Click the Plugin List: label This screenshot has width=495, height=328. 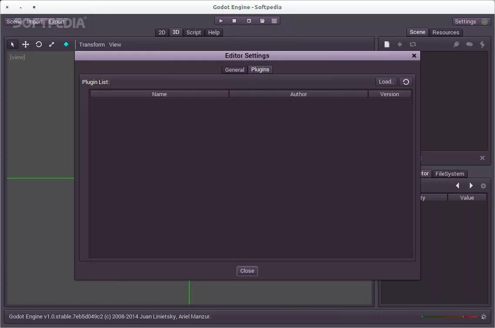(x=96, y=82)
